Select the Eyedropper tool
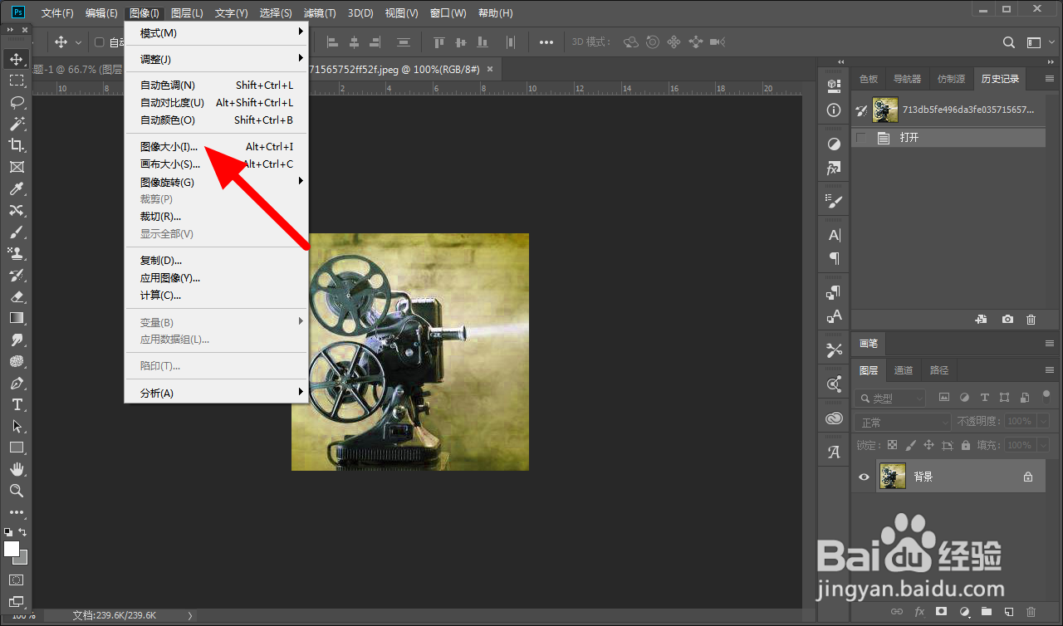The image size is (1063, 626). (x=17, y=188)
